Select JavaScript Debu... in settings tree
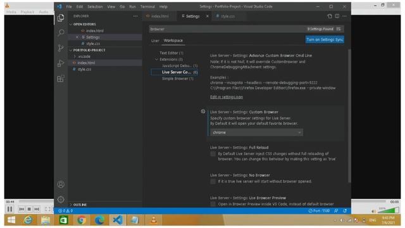Viewport: 405px width, 228px height. click(x=180, y=66)
